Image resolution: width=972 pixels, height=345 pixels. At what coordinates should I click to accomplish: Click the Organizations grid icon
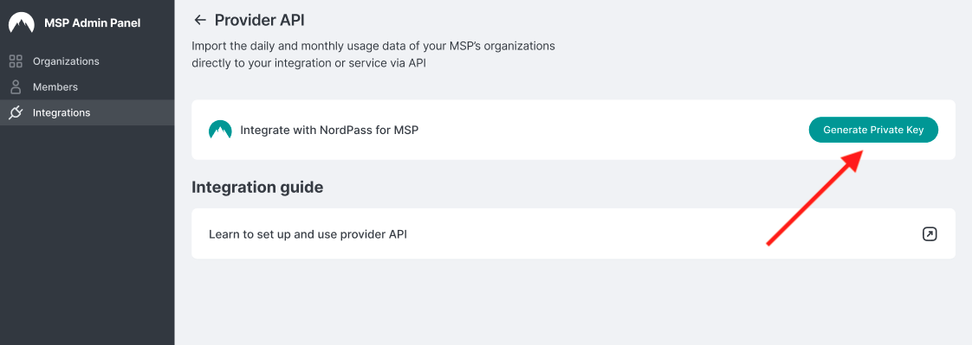point(16,61)
